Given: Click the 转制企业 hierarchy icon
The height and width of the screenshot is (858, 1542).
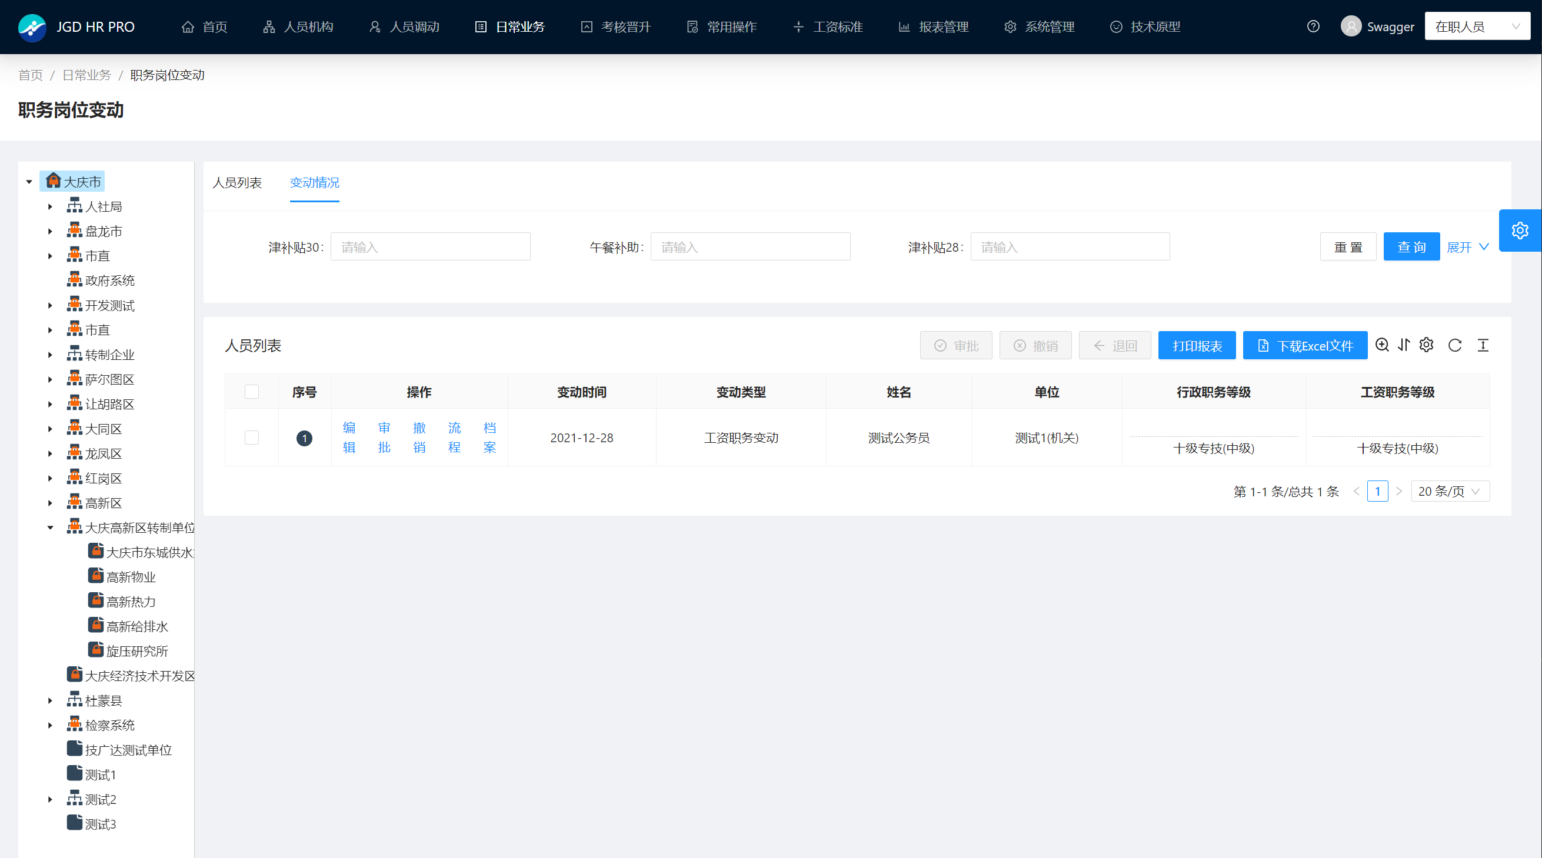Looking at the screenshot, I should point(74,353).
